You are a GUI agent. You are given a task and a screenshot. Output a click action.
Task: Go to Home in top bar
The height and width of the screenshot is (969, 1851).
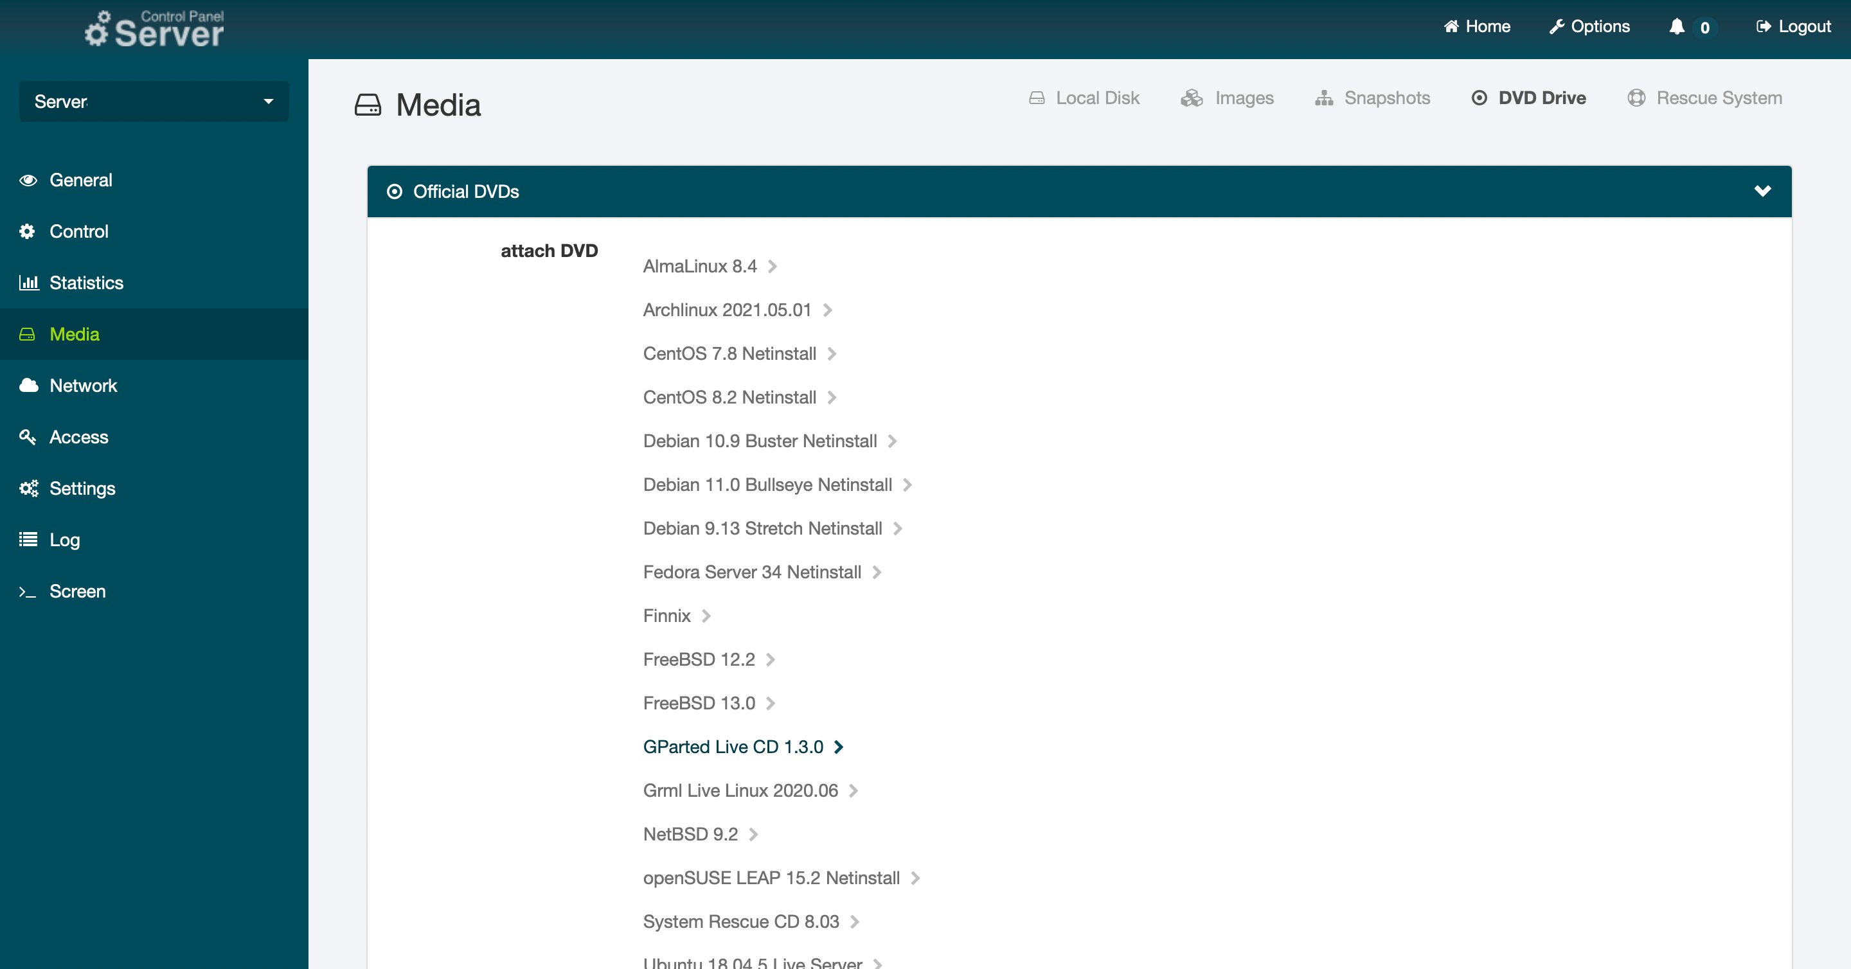(x=1478, y=26)
